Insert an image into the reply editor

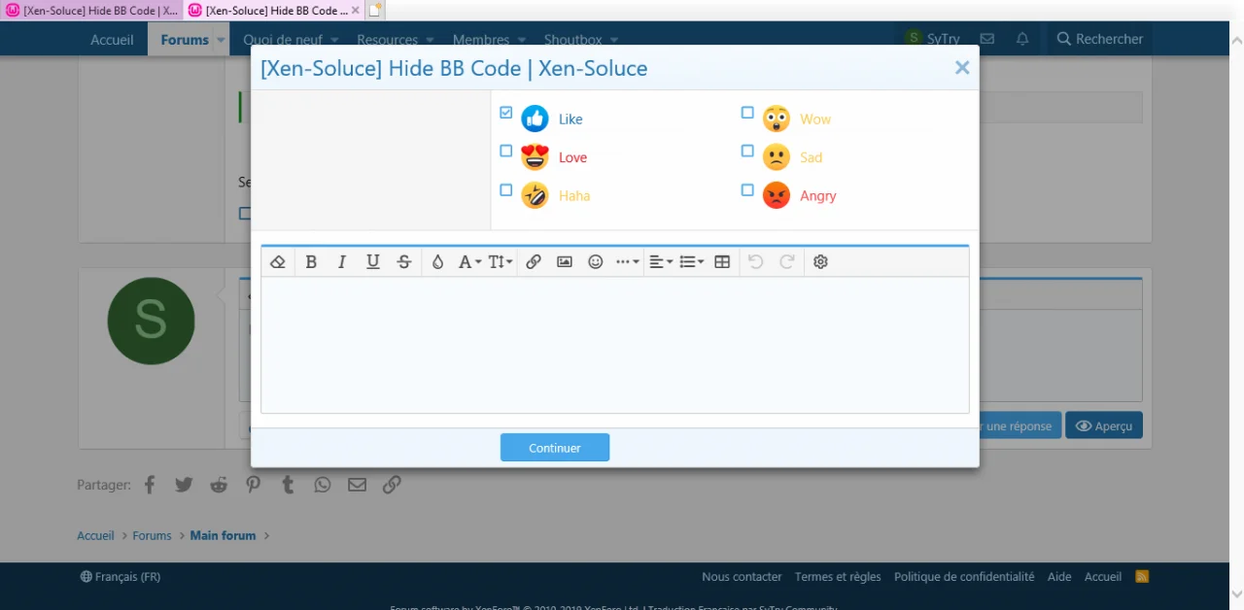point(564,261)
